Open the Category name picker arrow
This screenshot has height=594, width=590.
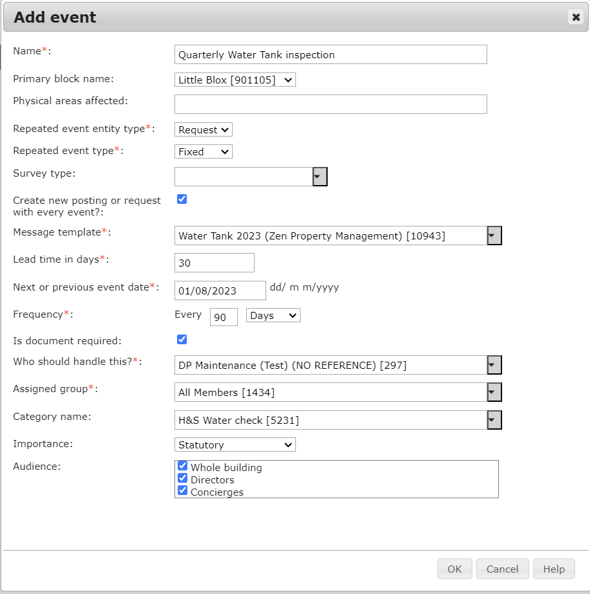coord(494,419)
